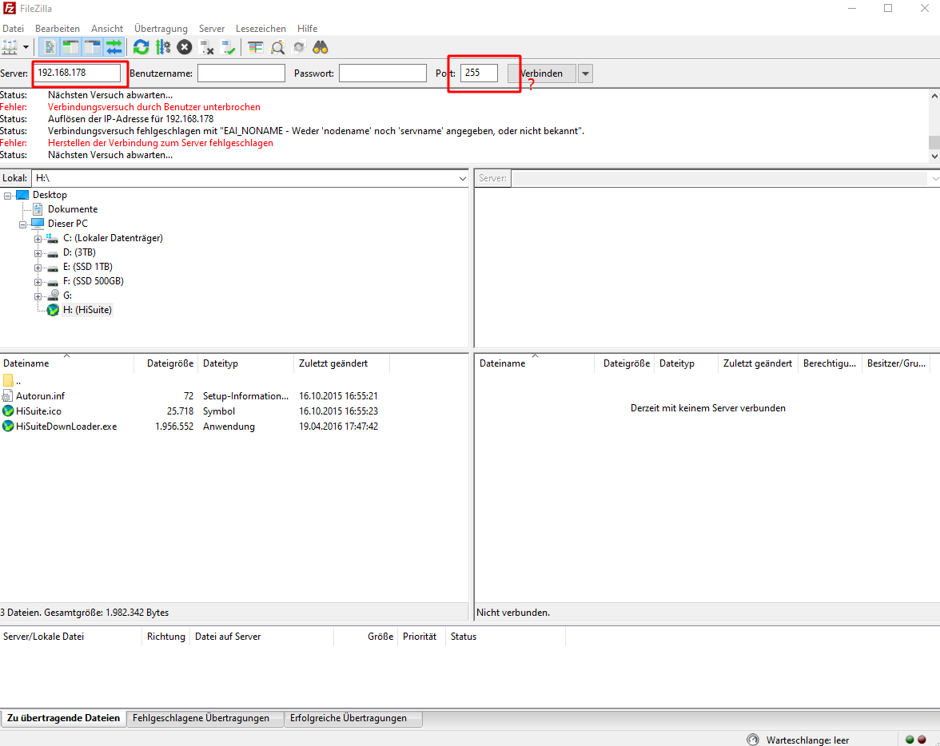Collapse the Desktop tree node
Viewport: 940px width, 746px height.
(x=8, y=196)
